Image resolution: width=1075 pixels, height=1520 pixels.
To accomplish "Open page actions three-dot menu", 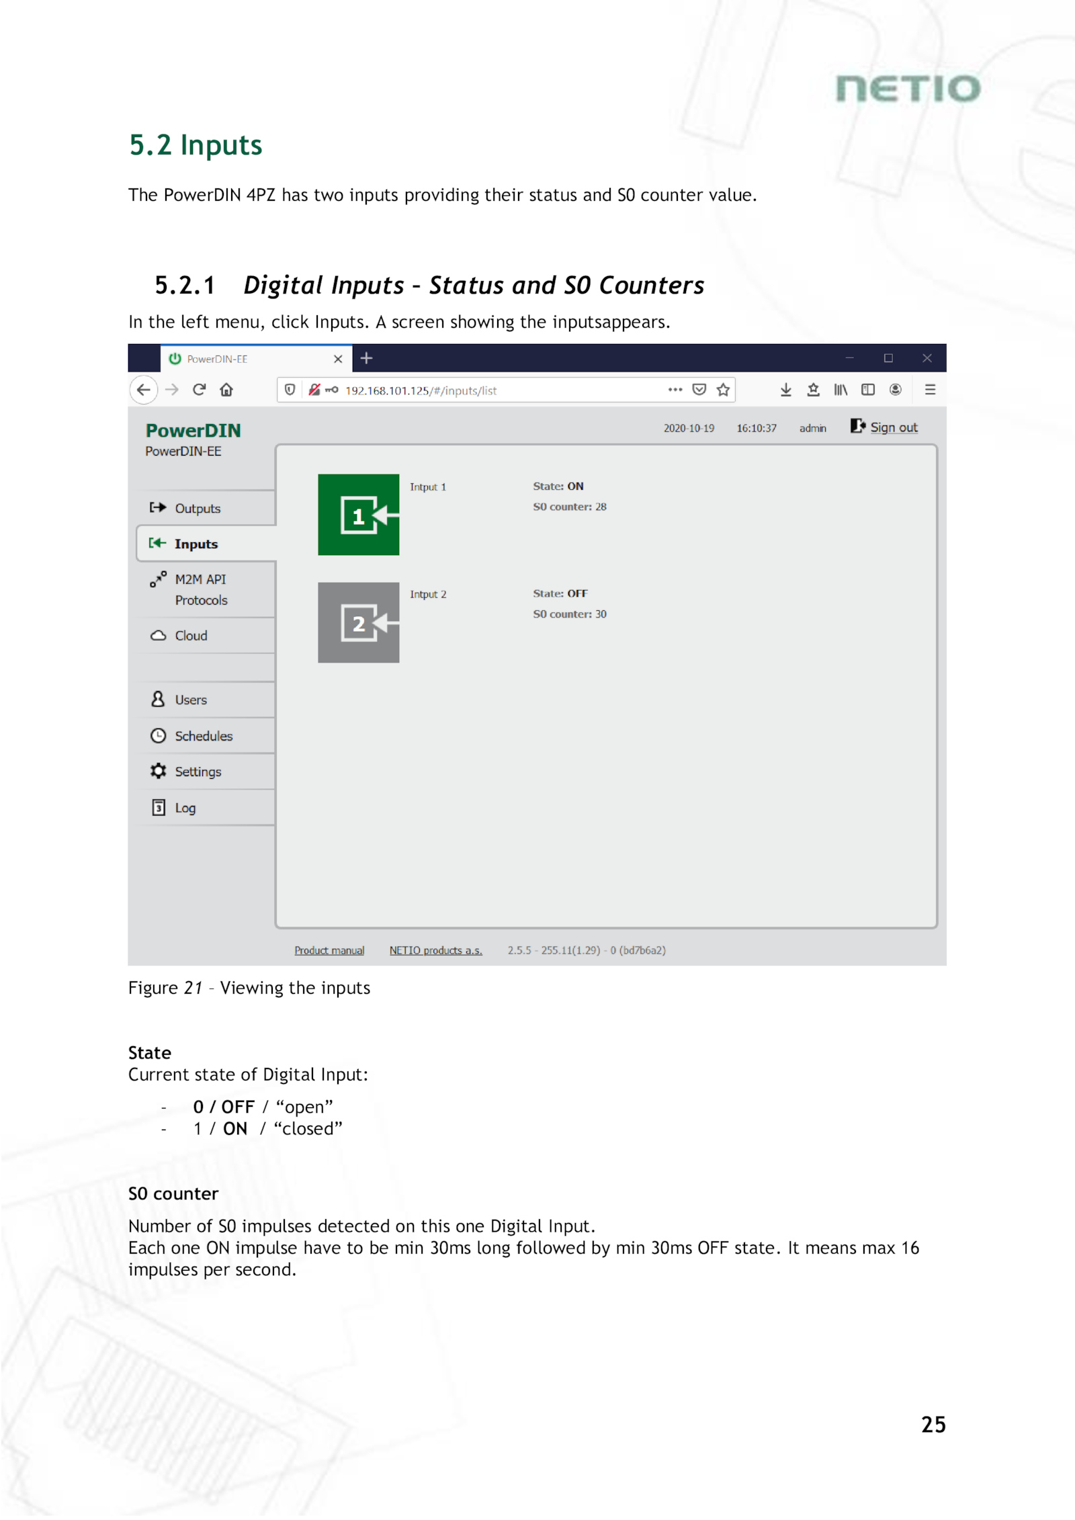I will (675, 390).
